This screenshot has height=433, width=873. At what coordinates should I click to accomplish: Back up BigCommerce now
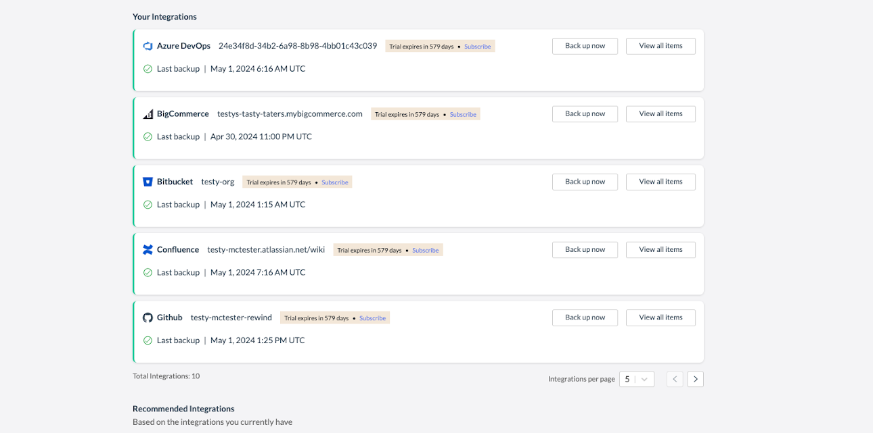point(585,113)
